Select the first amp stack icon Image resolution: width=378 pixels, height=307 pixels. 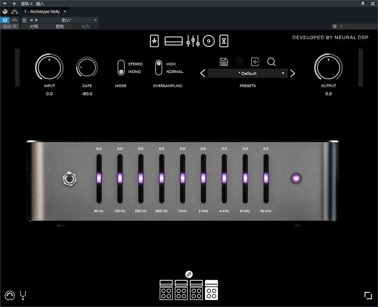[x=166, y=290]
